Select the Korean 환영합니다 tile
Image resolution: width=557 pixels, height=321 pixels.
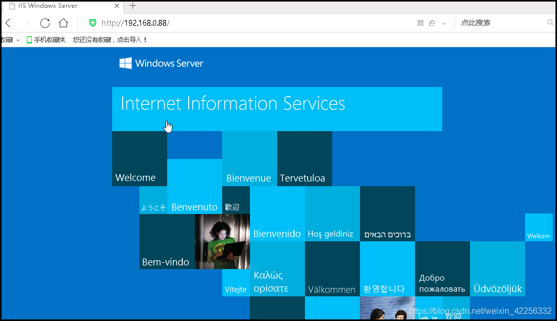(387, 269)
